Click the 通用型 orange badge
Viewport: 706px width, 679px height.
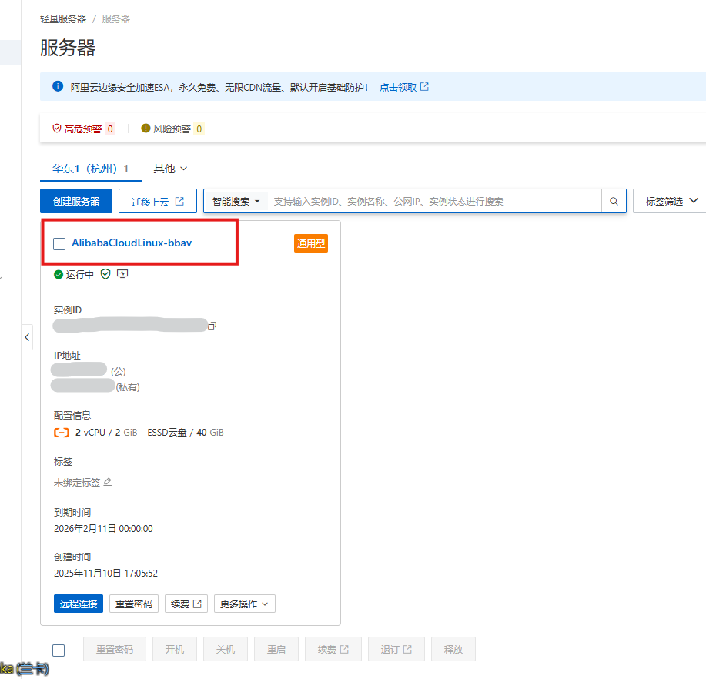pos(311,243)
